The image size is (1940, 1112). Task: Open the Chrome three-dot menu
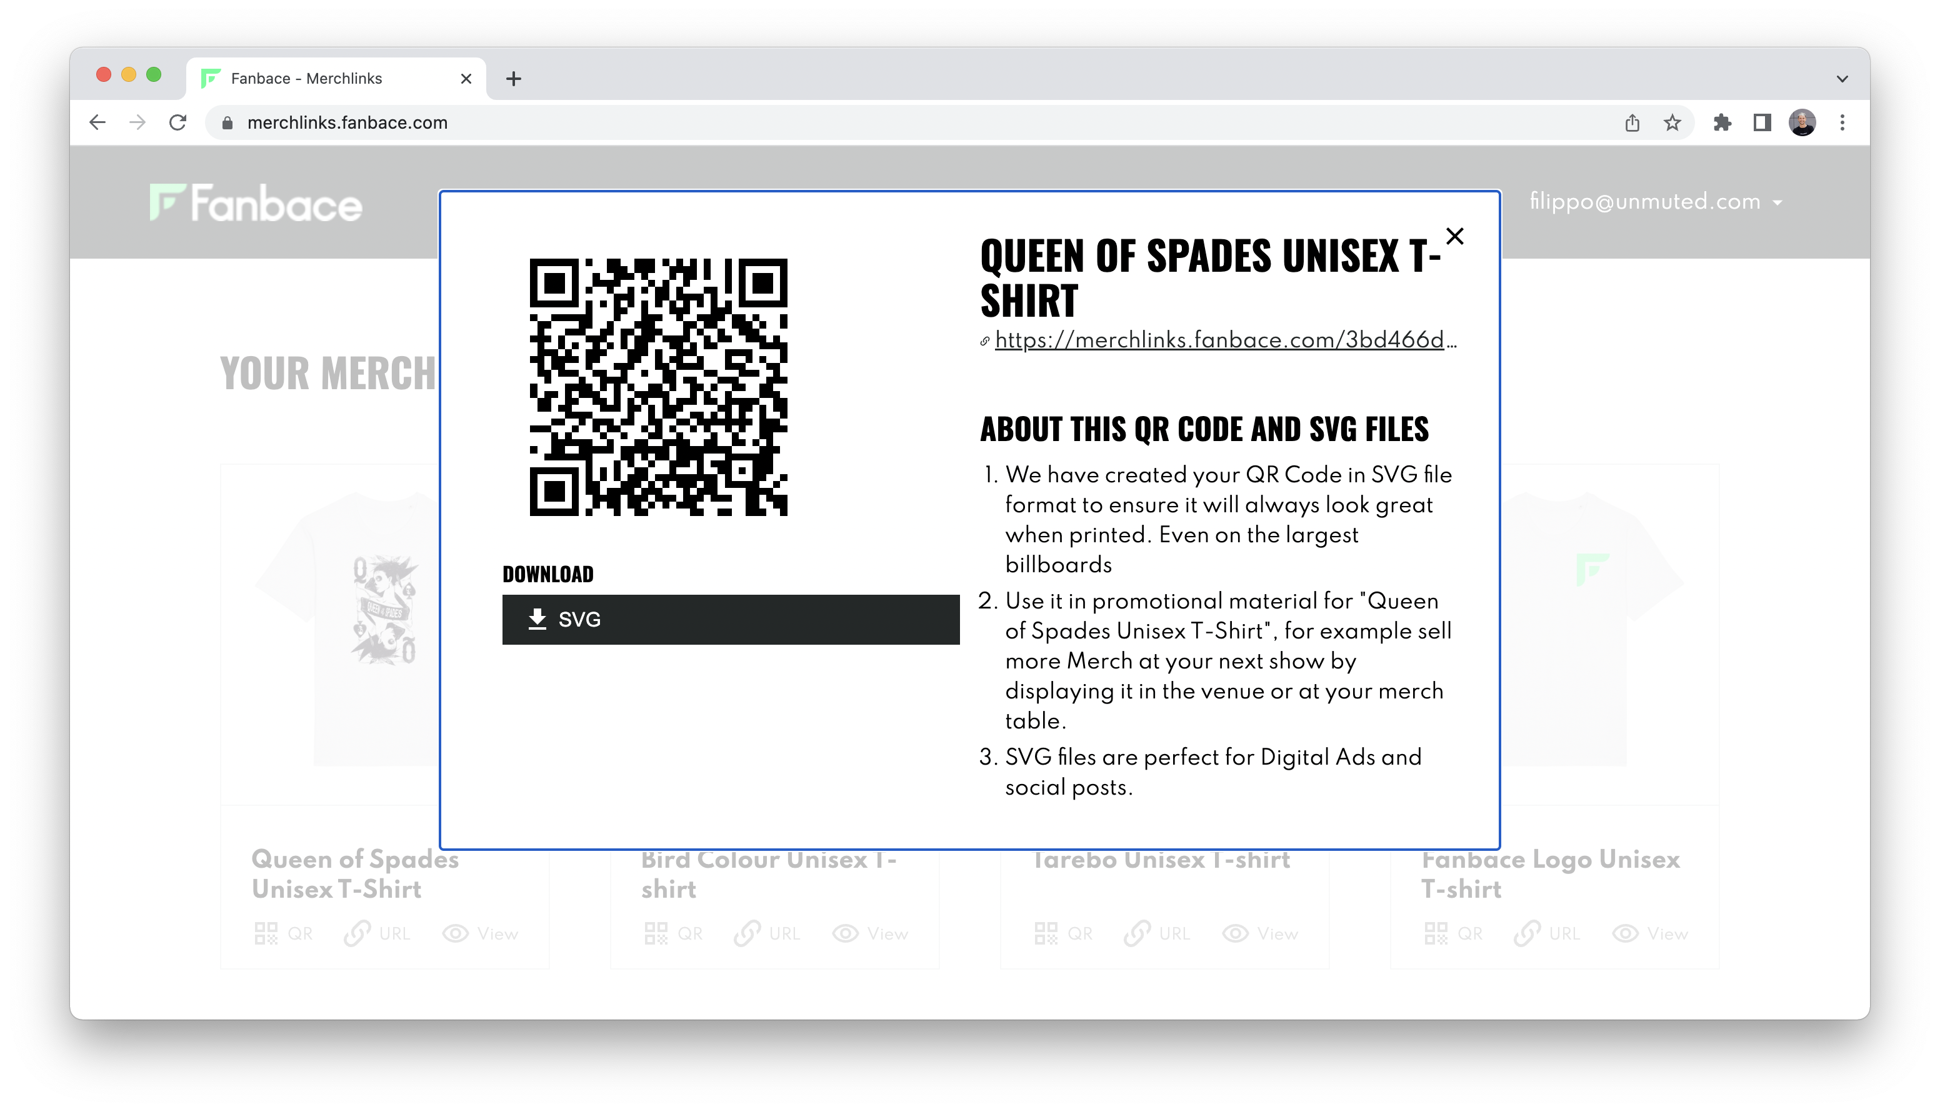1842,122
